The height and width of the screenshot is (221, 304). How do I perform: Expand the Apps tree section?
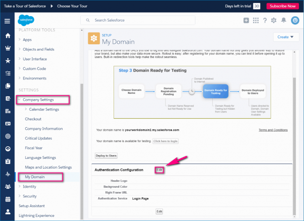(19, 39)
